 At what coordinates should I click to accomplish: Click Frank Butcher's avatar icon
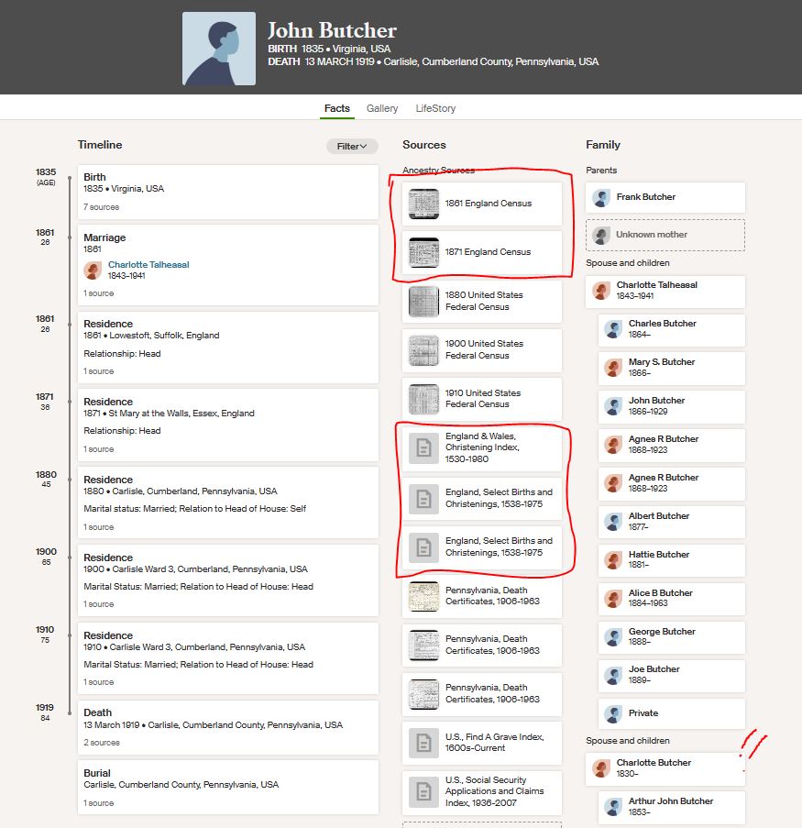coord(601,197)
